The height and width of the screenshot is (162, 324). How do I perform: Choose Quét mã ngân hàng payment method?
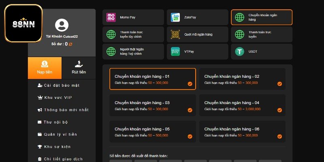(198, 34)
